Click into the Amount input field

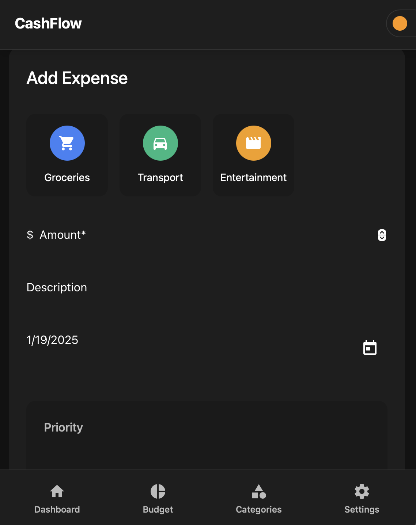(x=207, y=235)
